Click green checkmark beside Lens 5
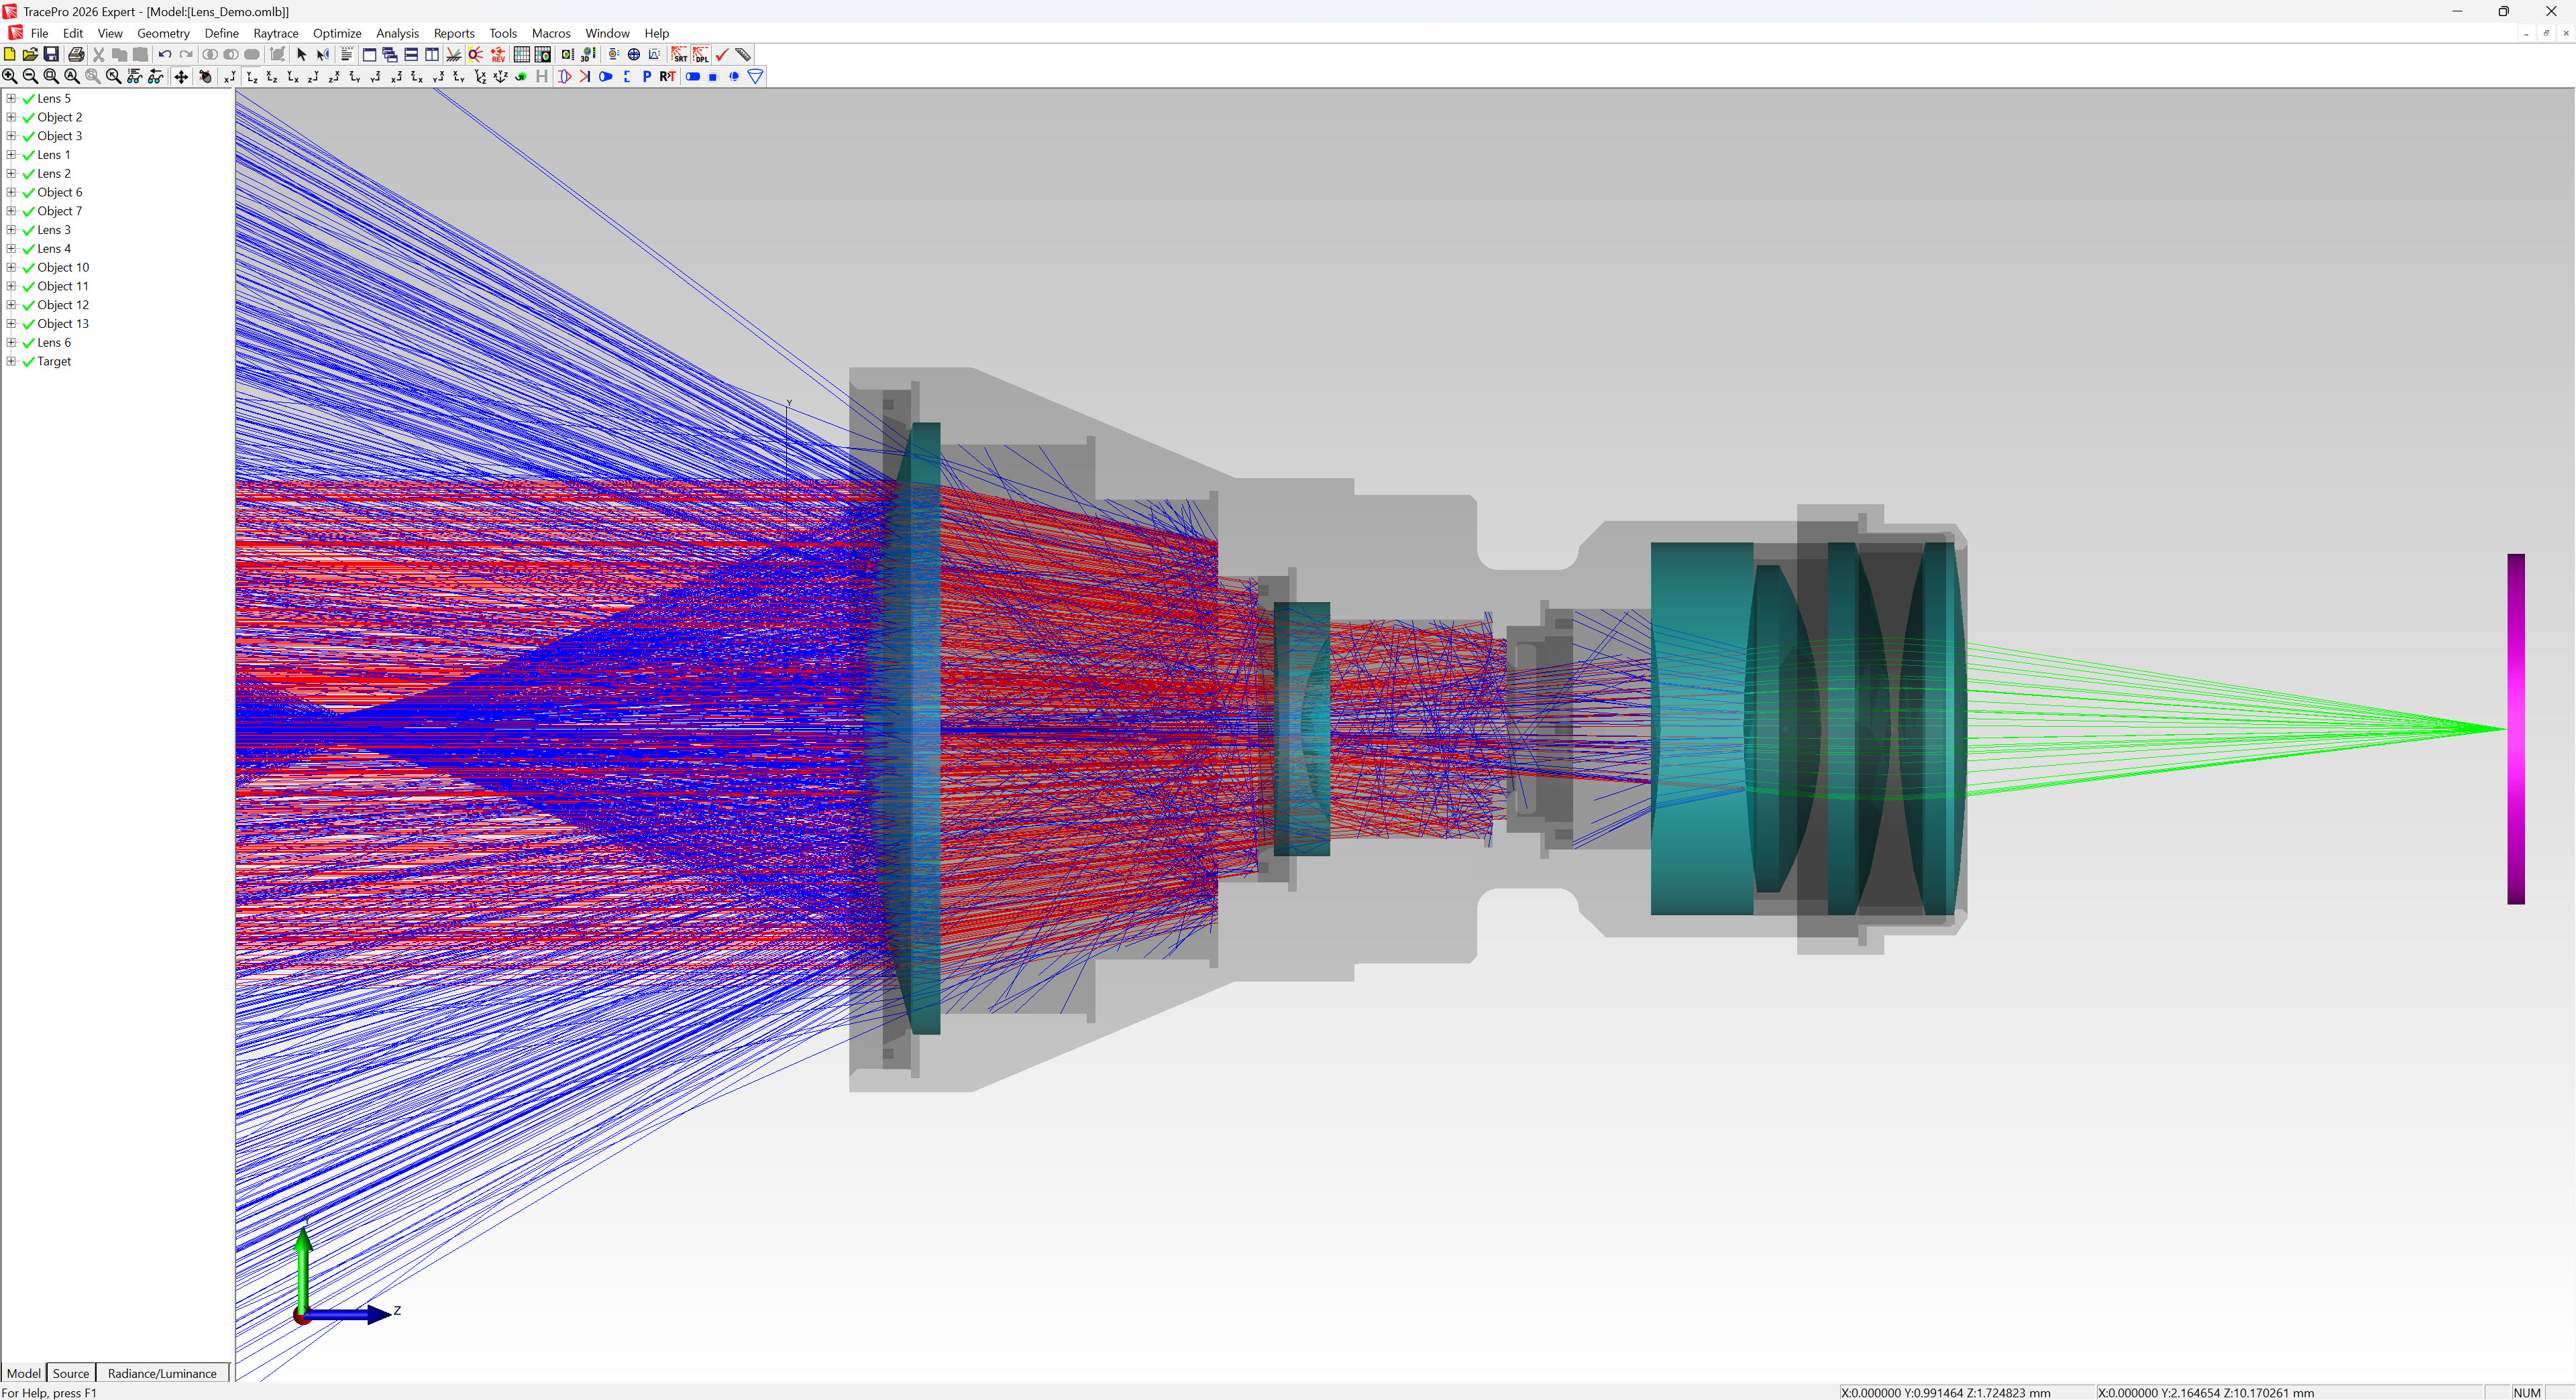Screen dimensions: 2576x1400 coord(28,99)
